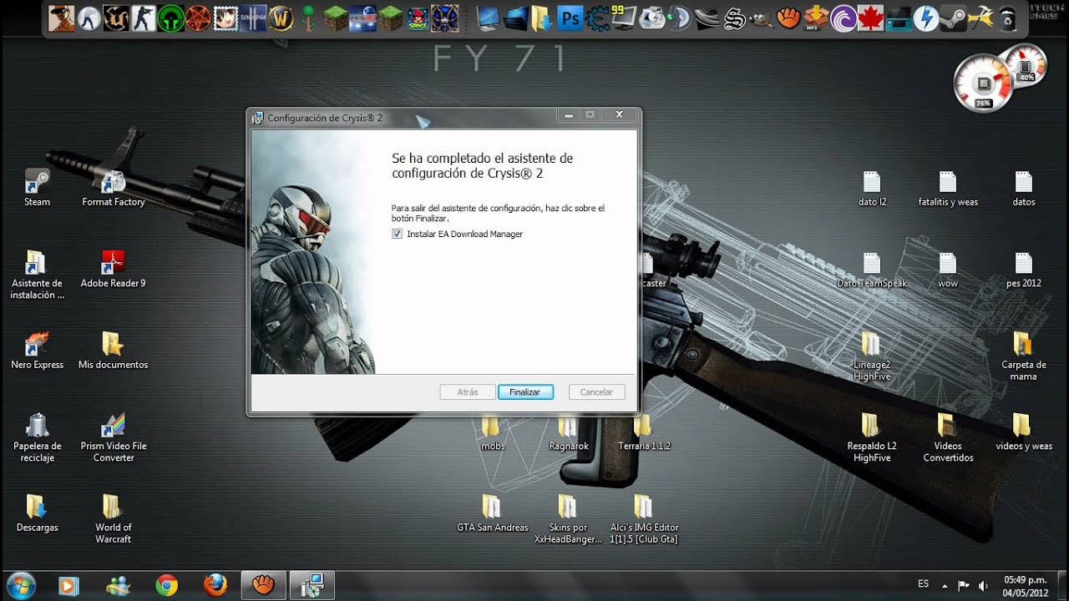Screen dimensions: 1069x601
Task: Uncheck Instalar EA Download Manager
Action: click(397, 235)
